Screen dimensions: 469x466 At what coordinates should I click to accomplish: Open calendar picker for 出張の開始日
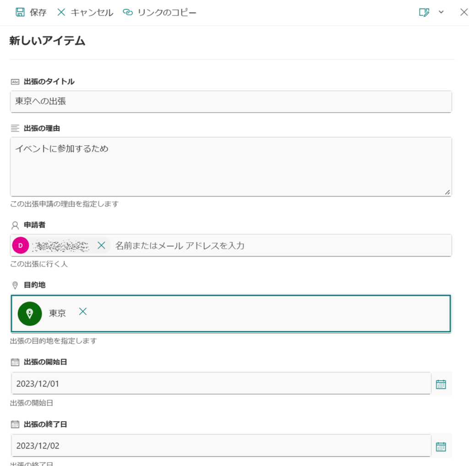point(441,384)
